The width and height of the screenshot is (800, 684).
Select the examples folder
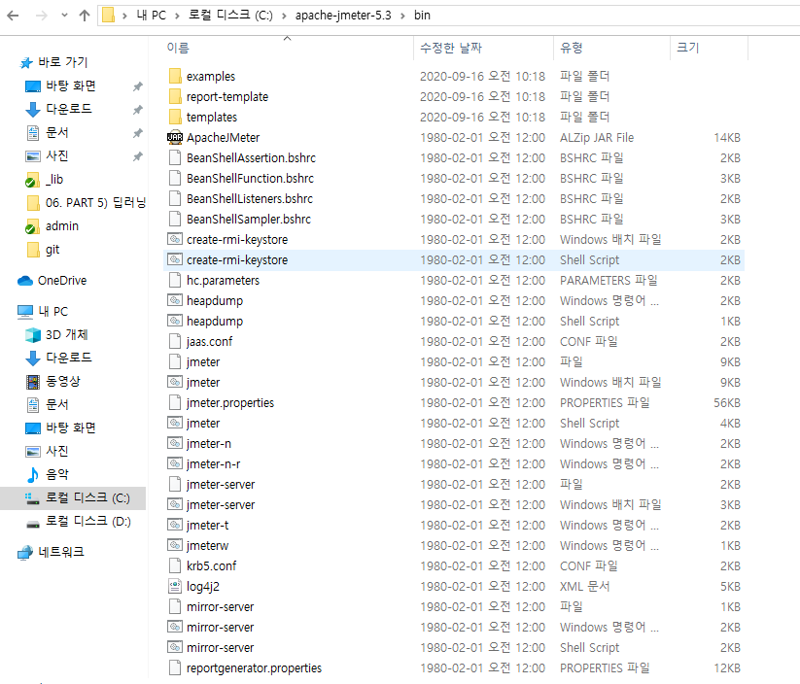tap(454, 77)
